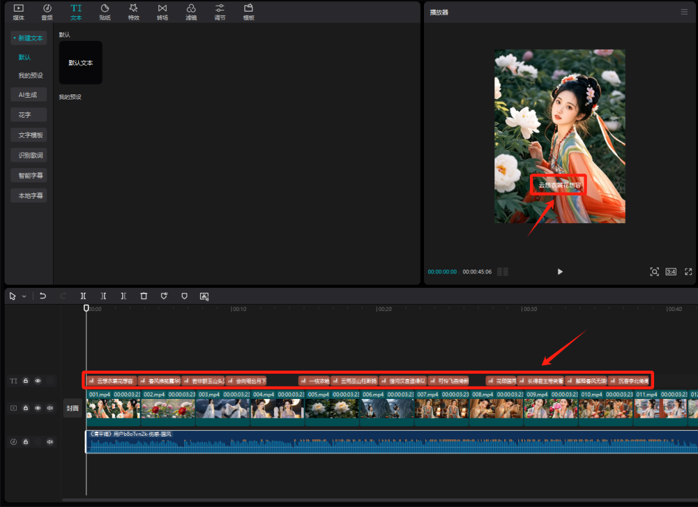Open the 贴纸 stickers panel

[105, 12]
